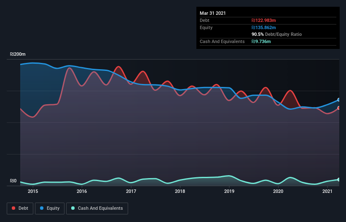This screenshot has height=222, width=346.
Task: Click the Cash value ₪9.736m
Action: [x=261, y=41]
